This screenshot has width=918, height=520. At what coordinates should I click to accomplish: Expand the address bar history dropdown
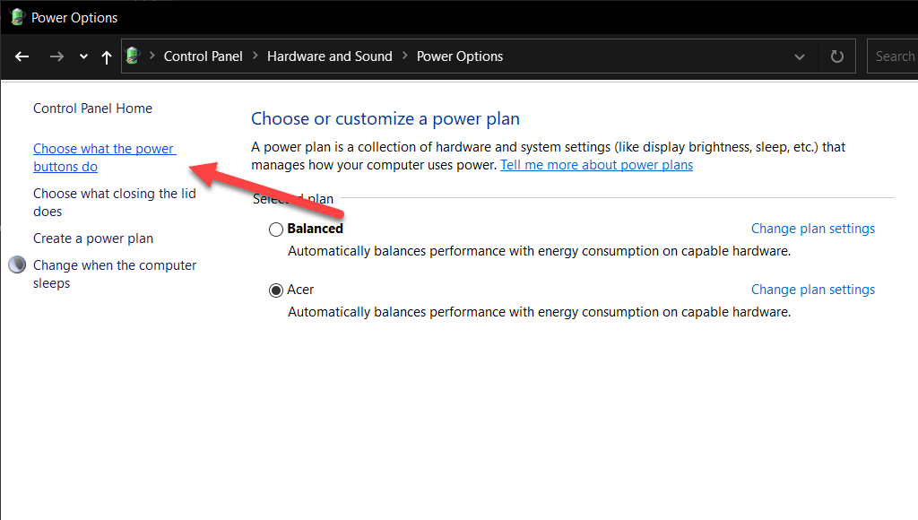(x=800, y=56)
